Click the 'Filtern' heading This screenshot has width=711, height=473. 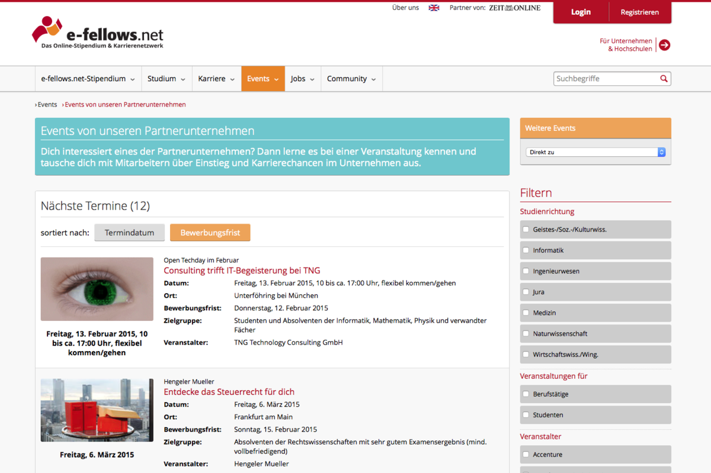click(536, 193)
